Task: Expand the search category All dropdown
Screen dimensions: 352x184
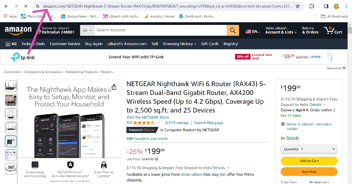Action: pos(87,30)
